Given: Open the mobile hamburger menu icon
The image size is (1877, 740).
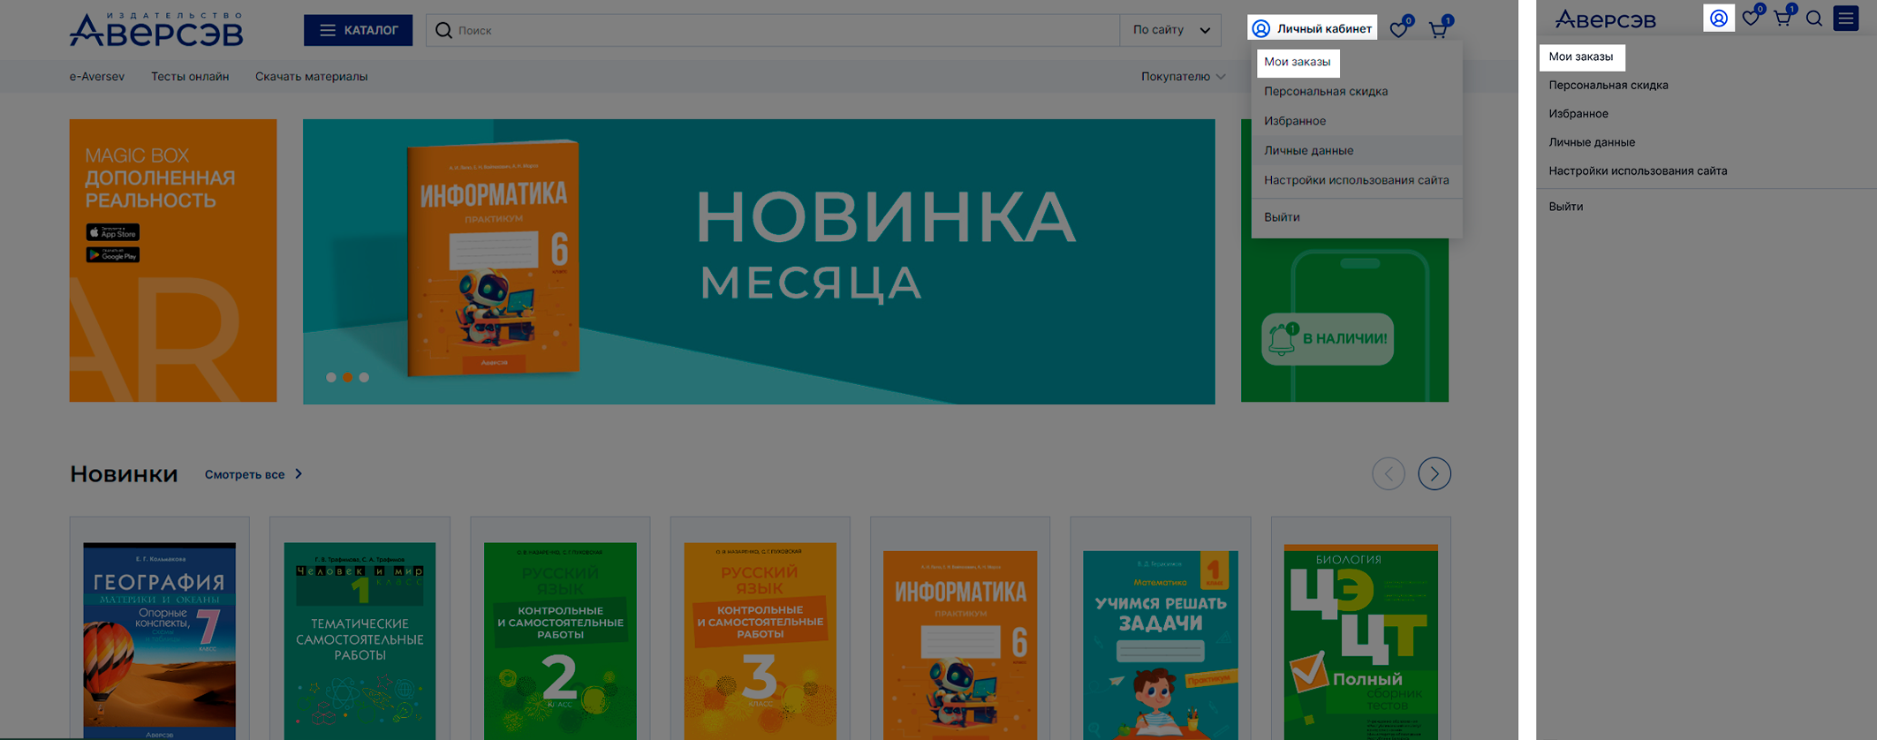Looking at the screenshot, I should tap(1846, 19).
